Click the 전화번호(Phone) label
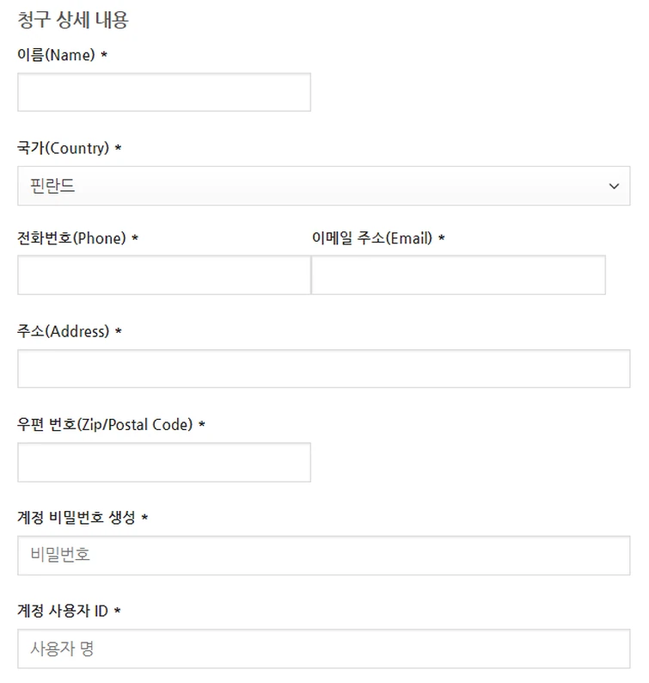649x683 pixels. [71, 238]
